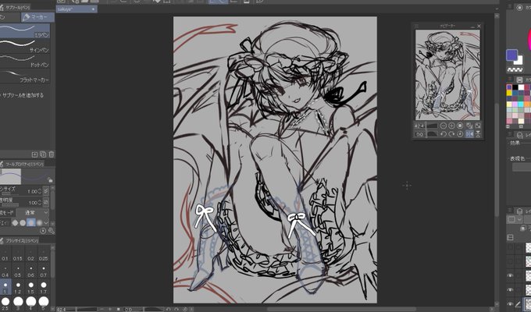Click Navigator reset rotation icon
This screenshot has height=312, width=531.
tap(460, 134)
